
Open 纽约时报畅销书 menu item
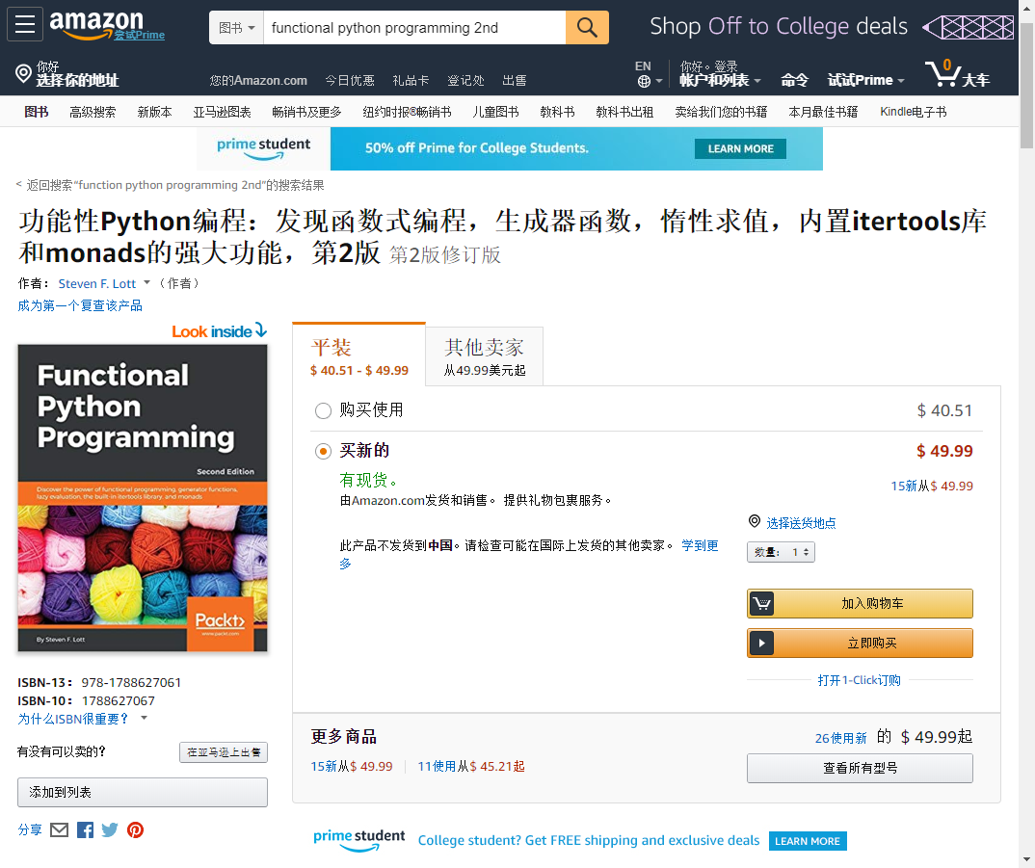pyautogui.click(x=407, y=112)
